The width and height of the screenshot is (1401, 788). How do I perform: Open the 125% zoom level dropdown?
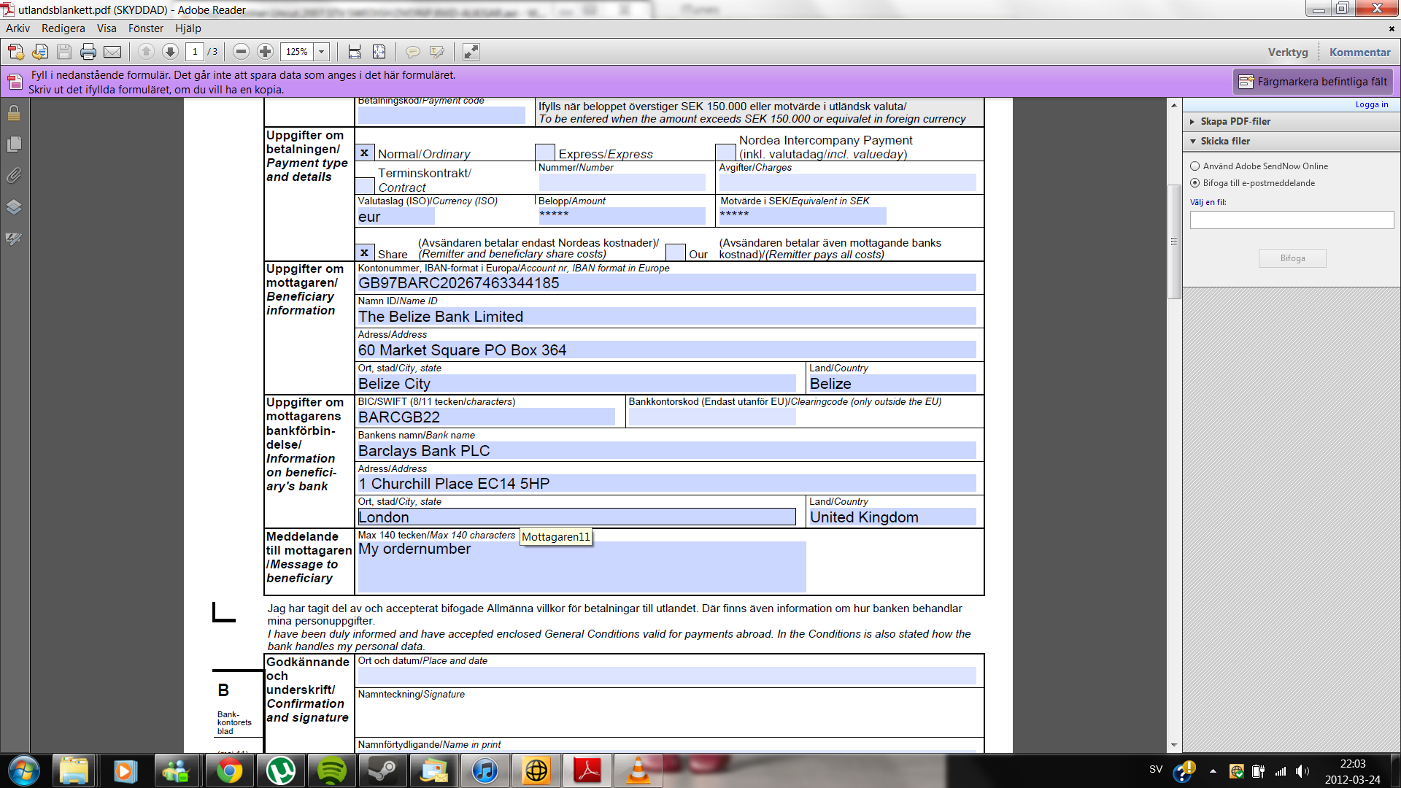(322, 52)
